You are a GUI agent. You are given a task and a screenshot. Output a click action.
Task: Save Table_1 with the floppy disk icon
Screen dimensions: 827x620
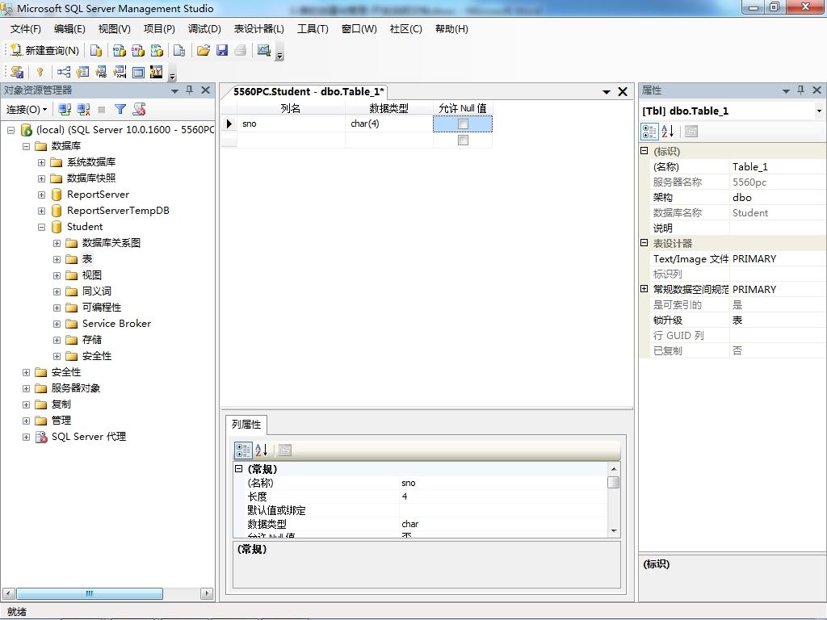(x=222, y=51)
